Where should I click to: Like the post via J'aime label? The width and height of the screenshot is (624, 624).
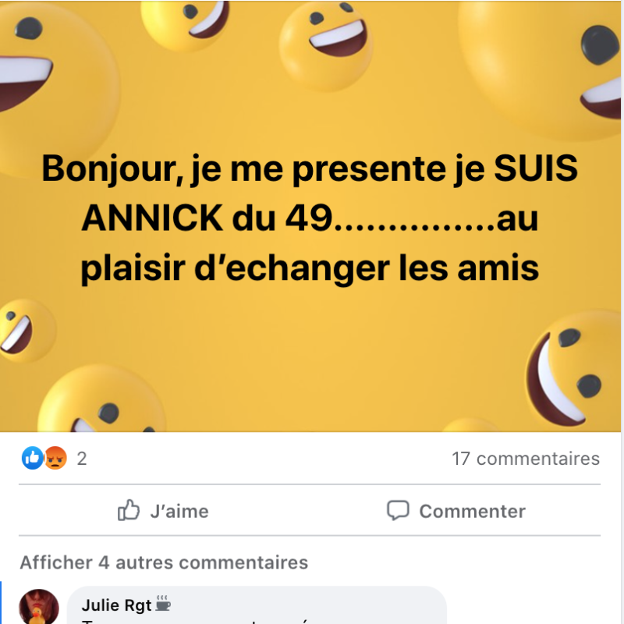click(x=179, y=512)
